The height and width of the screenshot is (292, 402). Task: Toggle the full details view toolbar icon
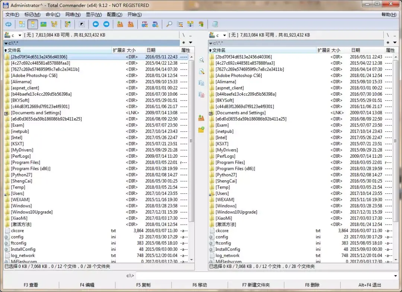(x=33, y=24)
